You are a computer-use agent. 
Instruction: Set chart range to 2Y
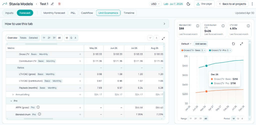point(195,119)
